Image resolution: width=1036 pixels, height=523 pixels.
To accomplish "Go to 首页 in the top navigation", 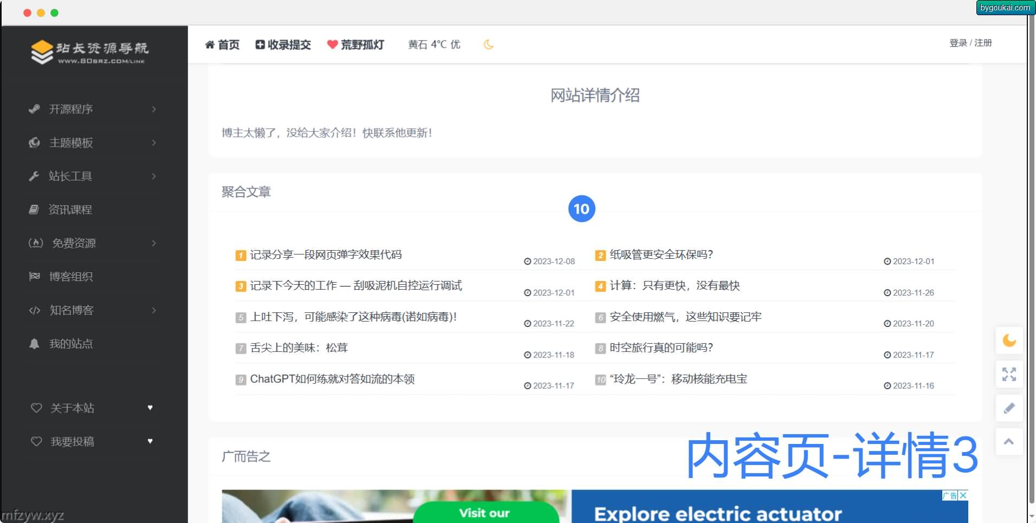I will tap(222, 44).
